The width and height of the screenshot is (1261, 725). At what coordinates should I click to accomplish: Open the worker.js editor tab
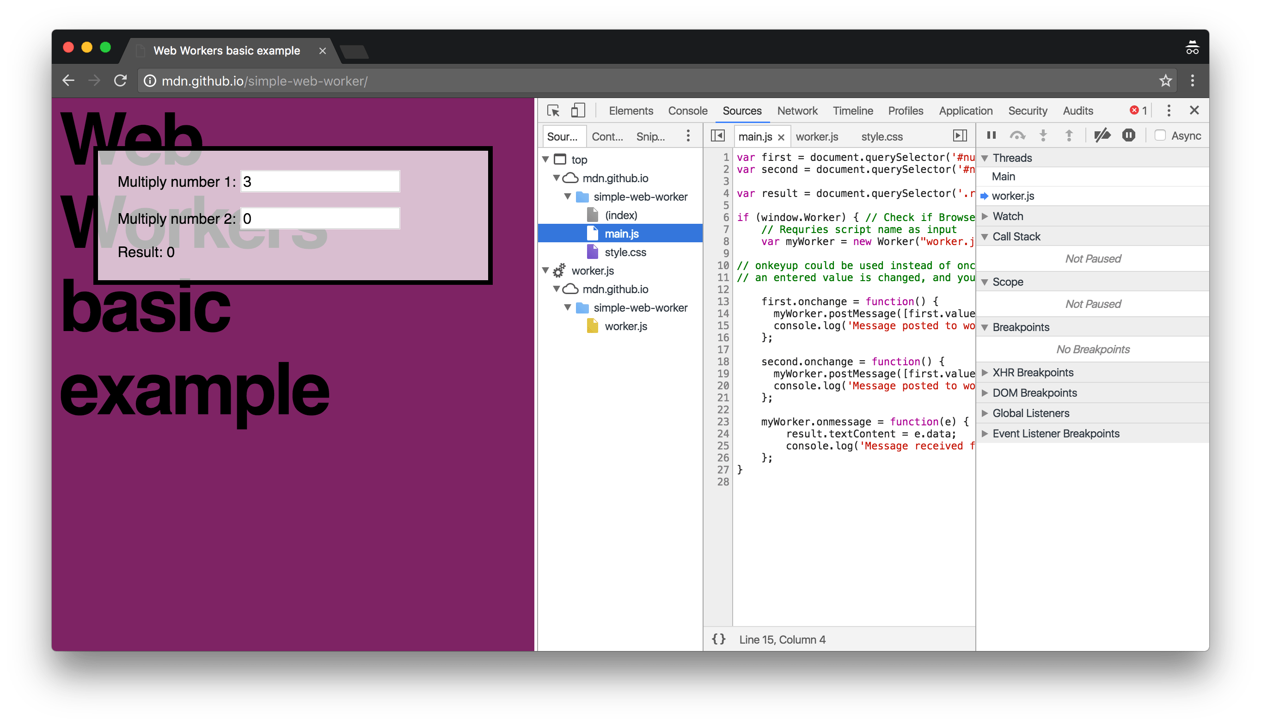(x=817, y=136)
